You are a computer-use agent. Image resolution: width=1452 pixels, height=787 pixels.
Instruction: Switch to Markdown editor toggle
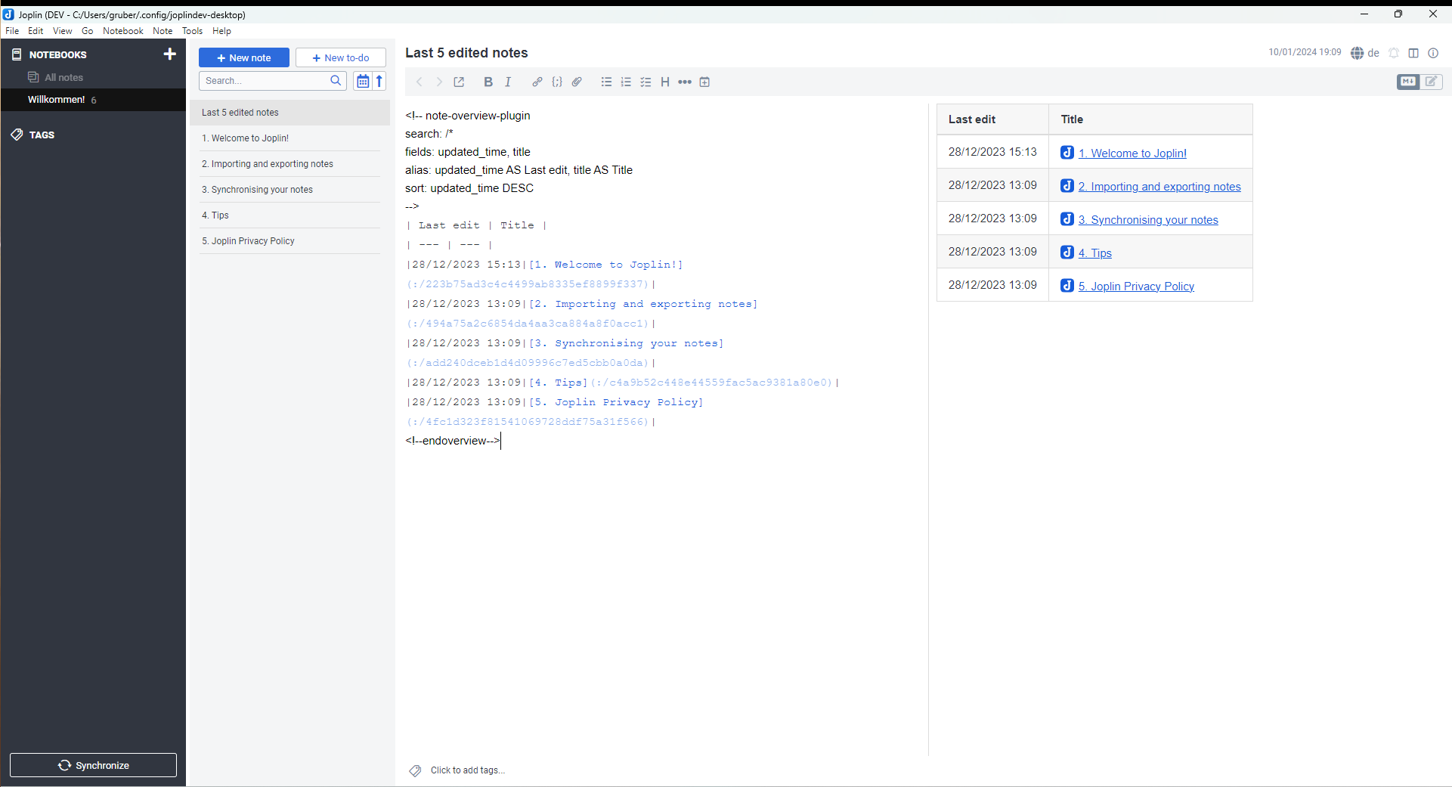(1408, 82)
